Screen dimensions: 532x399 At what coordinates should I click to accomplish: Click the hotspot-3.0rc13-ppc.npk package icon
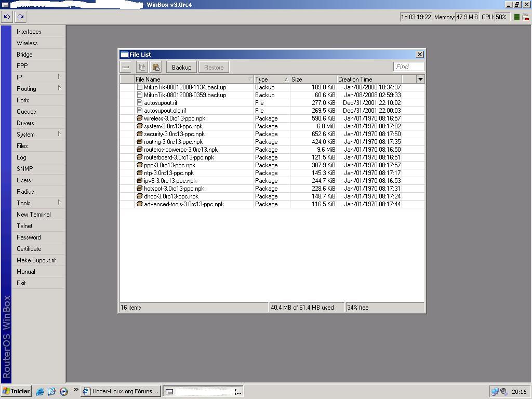click(x=139, y=188)
